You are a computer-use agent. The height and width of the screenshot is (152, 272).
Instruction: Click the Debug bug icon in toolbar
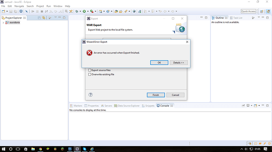pyautogui.click(x=77, y=11)
